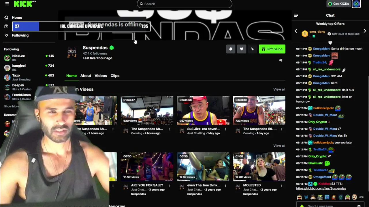Switch to the About tab

pos(86,76)
